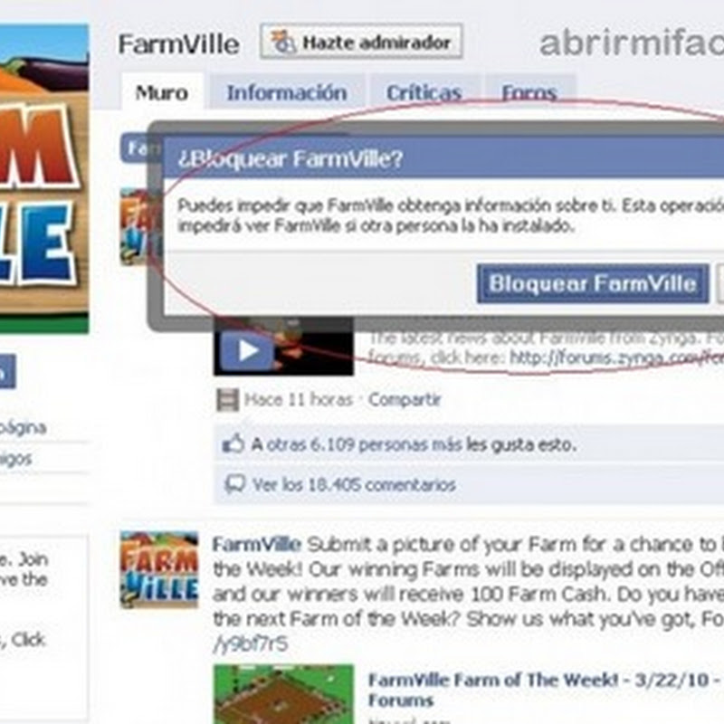Open the Información tab
This screenshot has height=724, width=724.
click(287, 92)
